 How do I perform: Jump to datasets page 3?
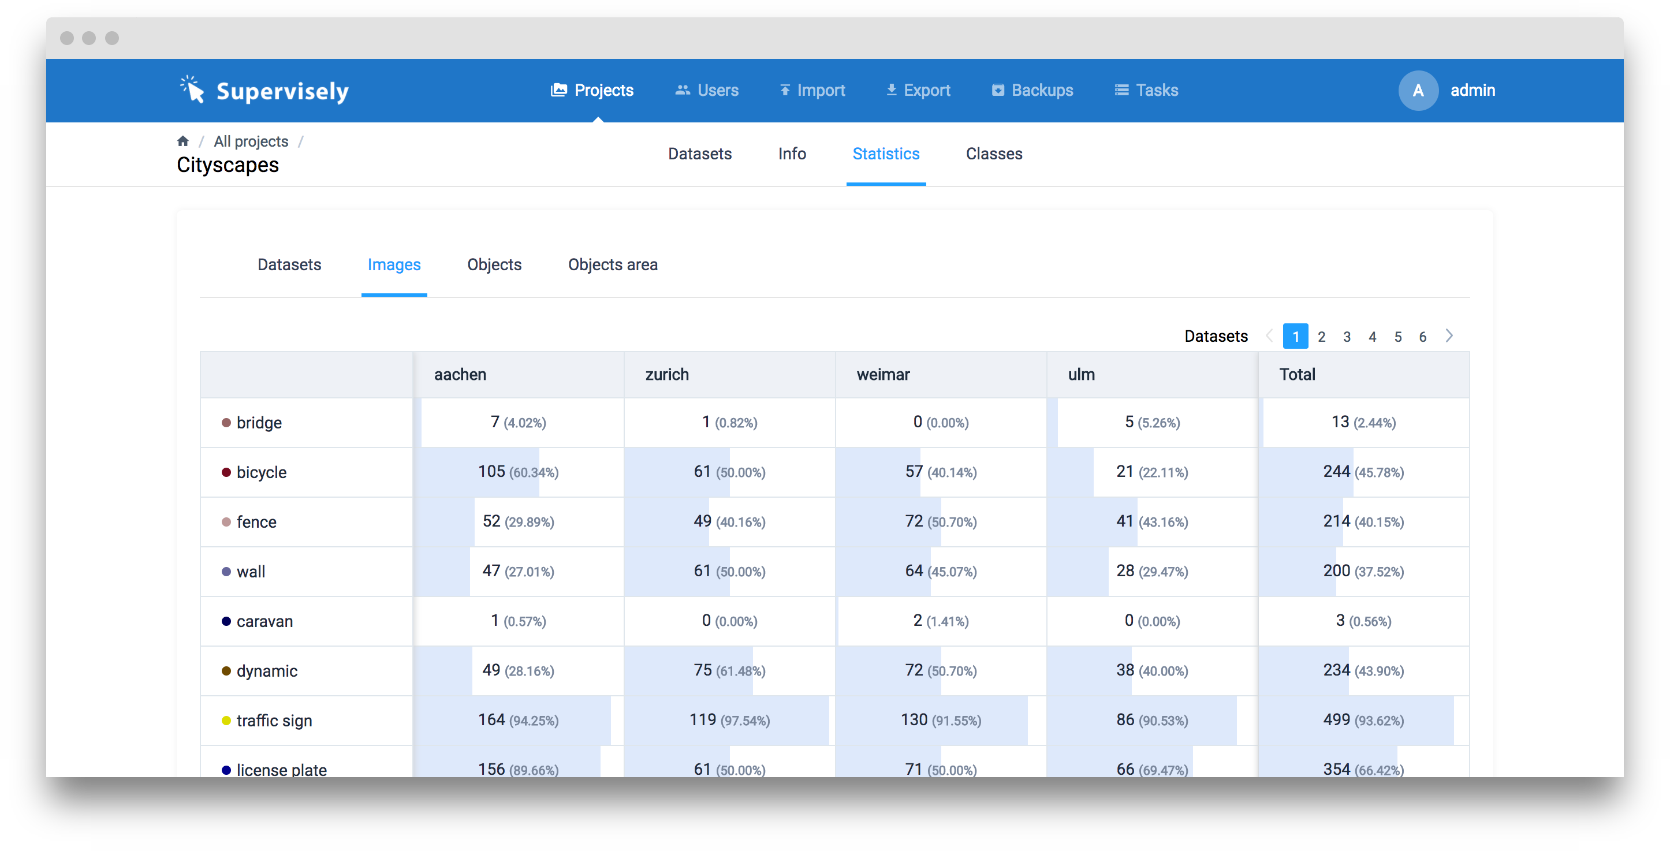pos(1347,337)
